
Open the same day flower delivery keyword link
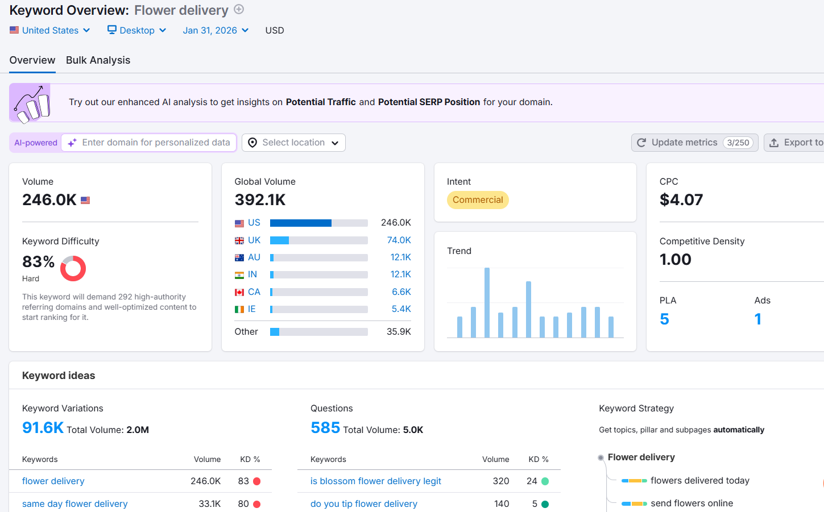click(74, 503)
